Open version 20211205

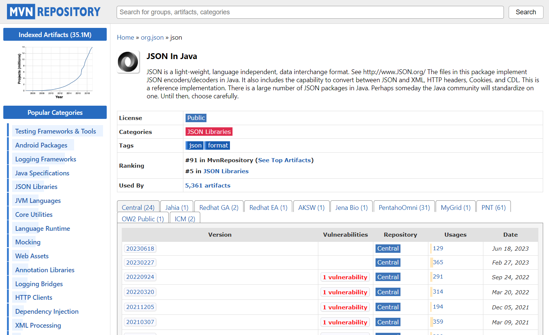[x=140, y=307]
